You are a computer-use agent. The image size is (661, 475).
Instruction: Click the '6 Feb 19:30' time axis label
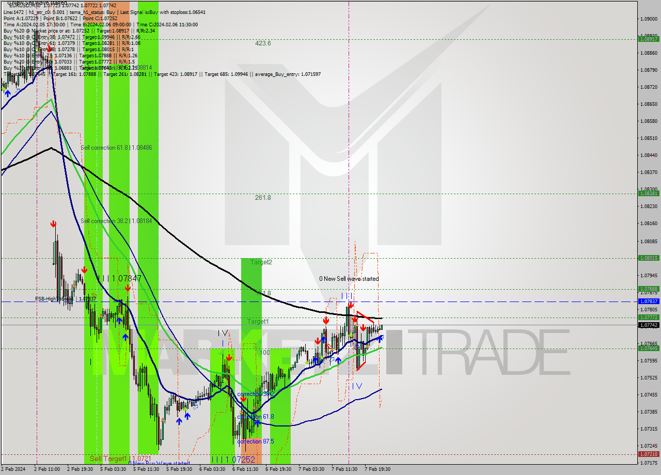pyautogui.click(x=278, y=469)
